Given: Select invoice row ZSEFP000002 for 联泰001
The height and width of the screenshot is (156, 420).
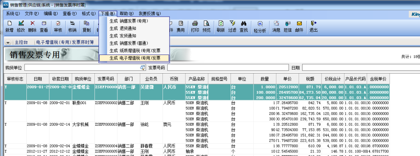Looking at the screenshot, I should (106, 103).
